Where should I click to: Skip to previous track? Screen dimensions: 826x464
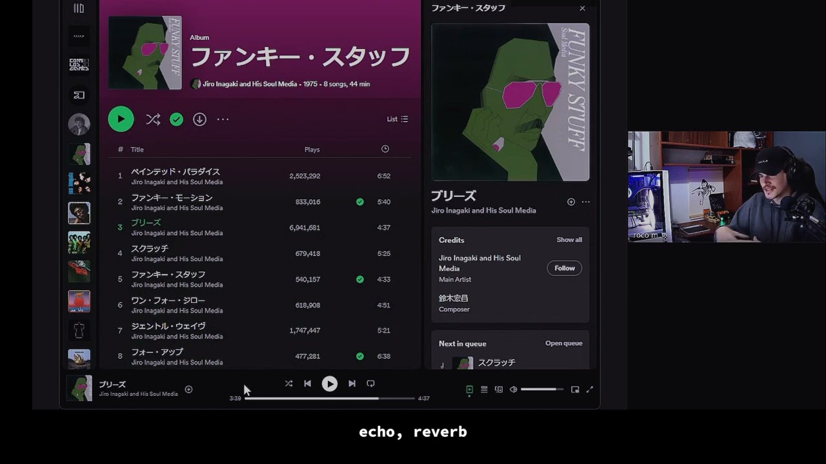[308, 383]
